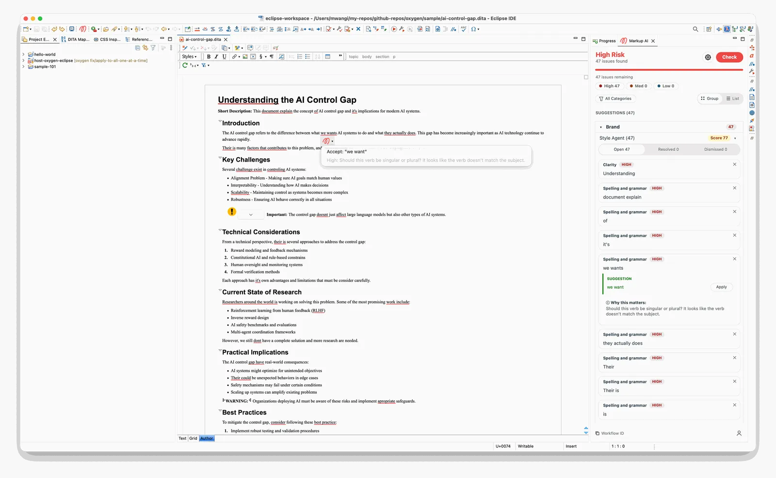Screen dimensions: 776x478
Task: Collapse Style Agent section via Score arrow
Action: point(735,138)
